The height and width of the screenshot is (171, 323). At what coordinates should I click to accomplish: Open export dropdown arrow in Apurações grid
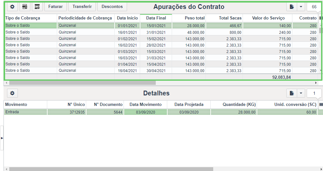point(301,7)
